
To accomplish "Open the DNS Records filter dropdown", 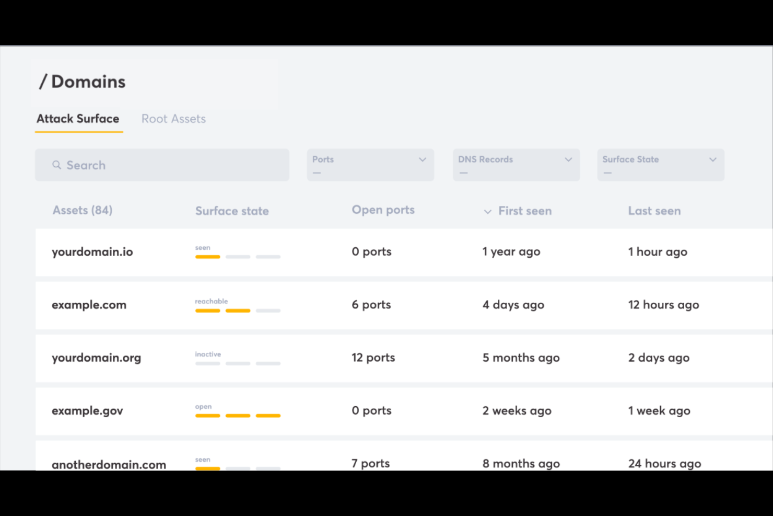I will click(x=516, y=165).
